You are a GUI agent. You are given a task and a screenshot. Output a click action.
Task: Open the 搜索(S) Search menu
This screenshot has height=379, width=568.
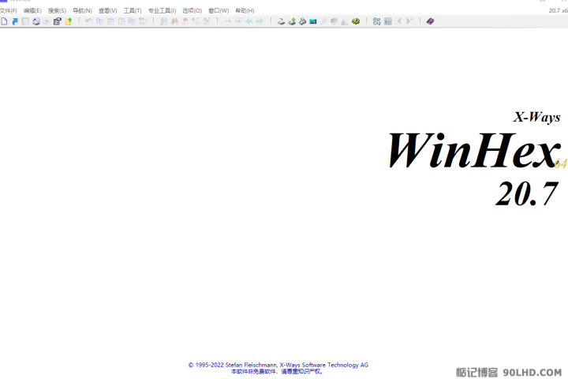[58, 11]
